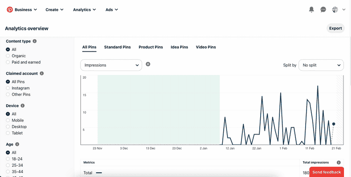Image resolution: width=351 pixels, height=177 pixels.
Task: Show info for Content type
Action: pyautogui.click(x=35, y=41)
